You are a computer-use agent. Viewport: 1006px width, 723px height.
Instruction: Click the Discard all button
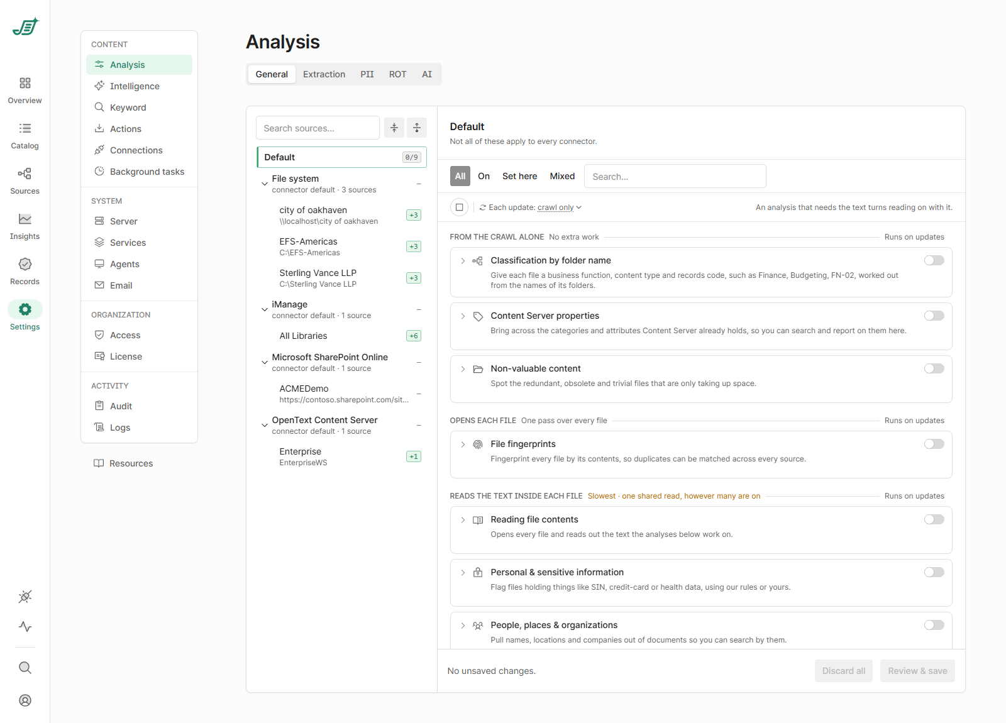pos(843,671)
